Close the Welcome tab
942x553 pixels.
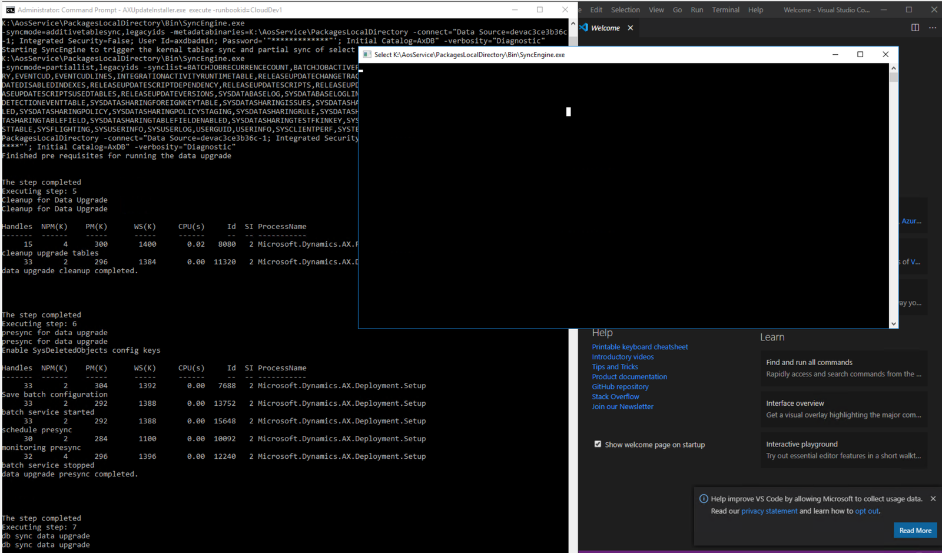click(x=631, y=28)
